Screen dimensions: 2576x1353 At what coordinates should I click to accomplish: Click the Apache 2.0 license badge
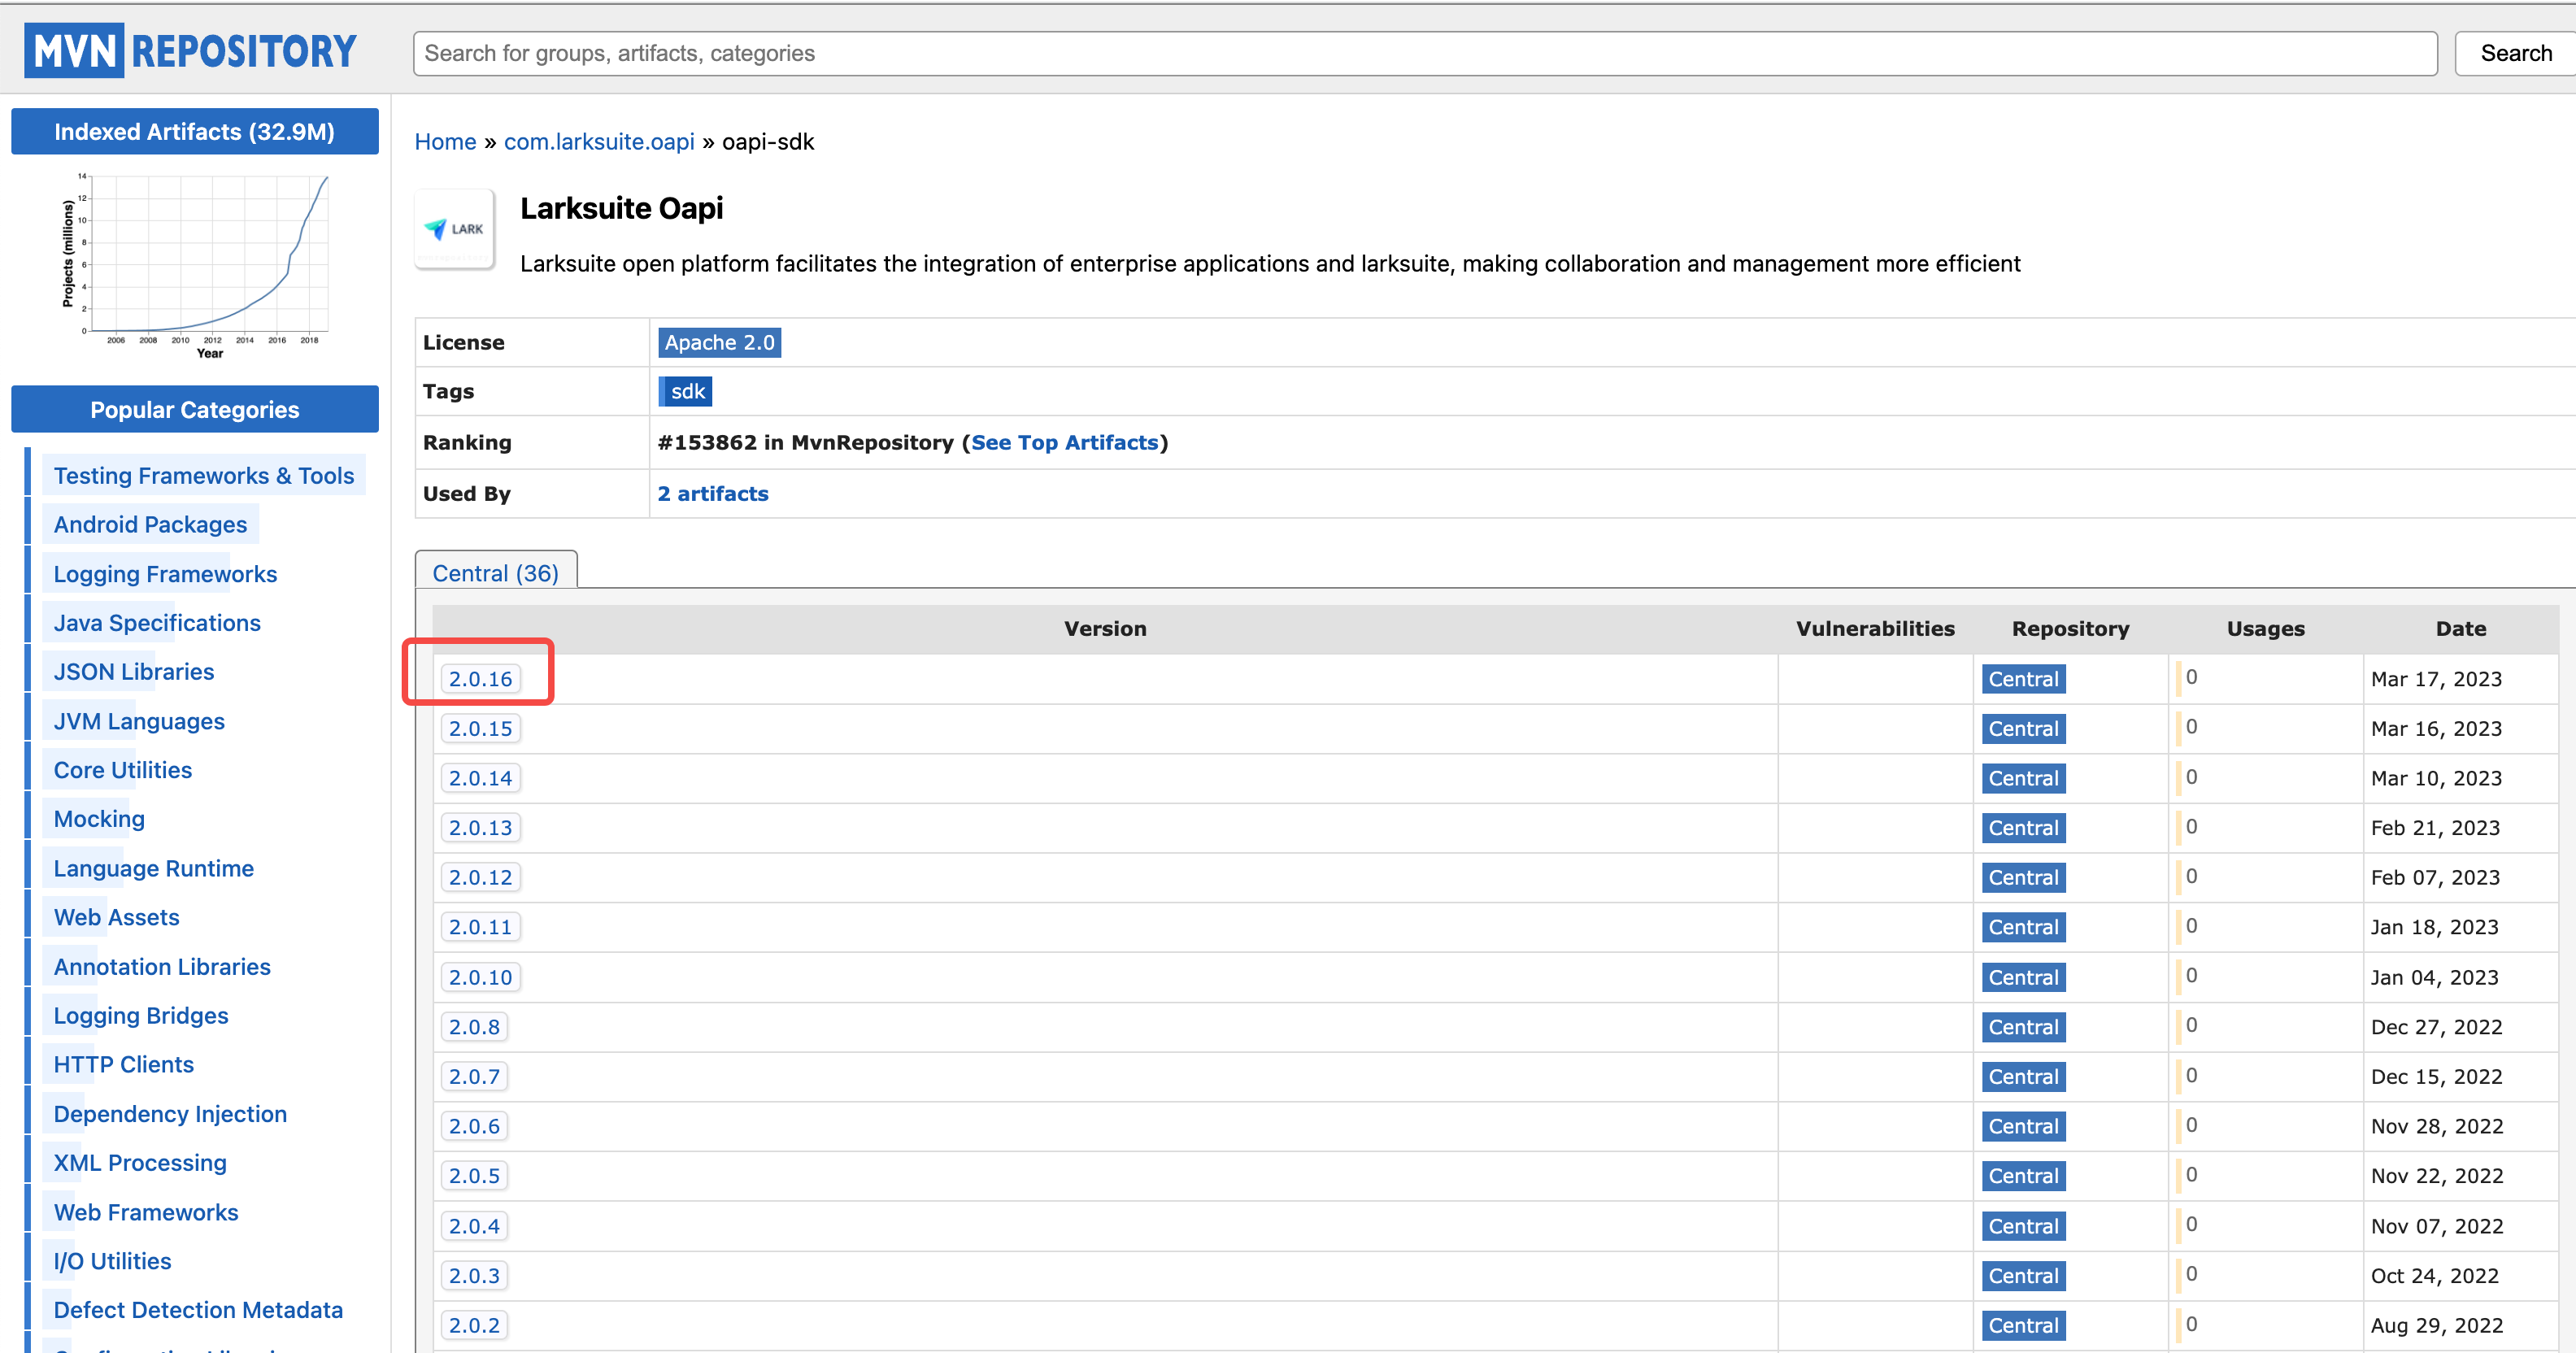(x=719, y=342)
